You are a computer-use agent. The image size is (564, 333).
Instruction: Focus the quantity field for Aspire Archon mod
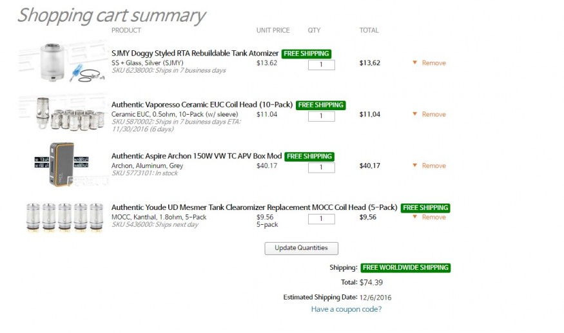pos(321,167)
